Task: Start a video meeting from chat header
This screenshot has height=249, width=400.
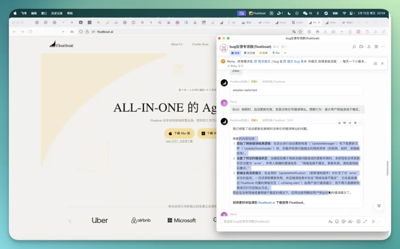Action: pyautogui.click(x=361, y=47)
